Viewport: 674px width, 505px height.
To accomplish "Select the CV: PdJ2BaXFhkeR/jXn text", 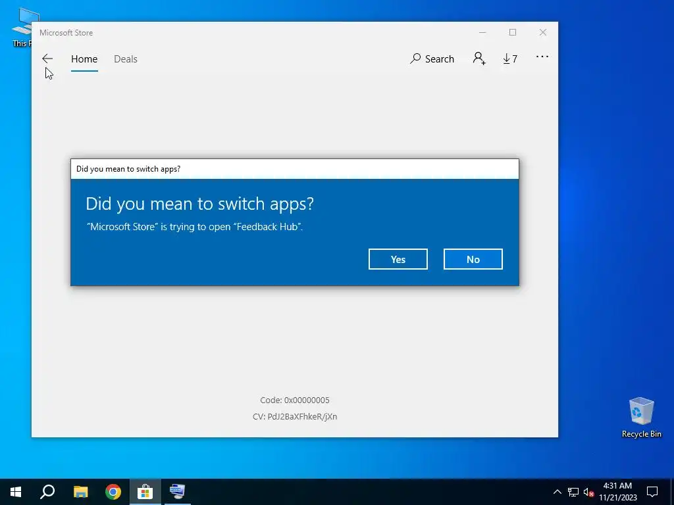I will tap(295, 416).
